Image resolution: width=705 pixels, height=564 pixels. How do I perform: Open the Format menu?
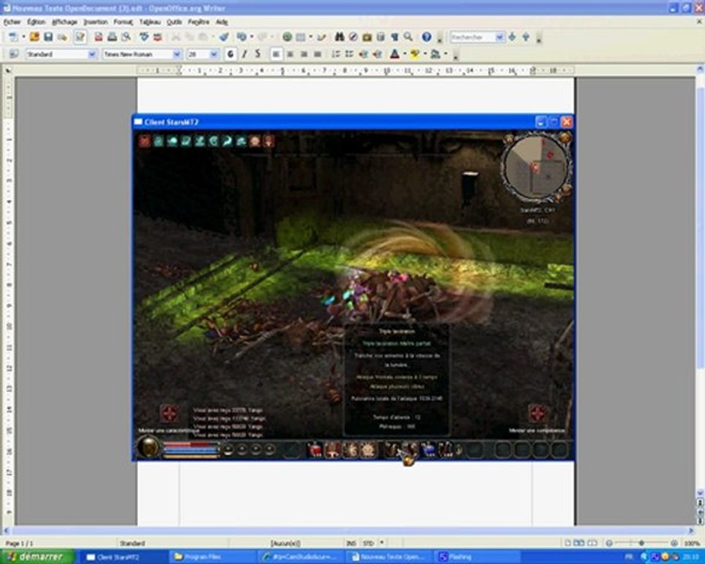click(x=123, y=22)
